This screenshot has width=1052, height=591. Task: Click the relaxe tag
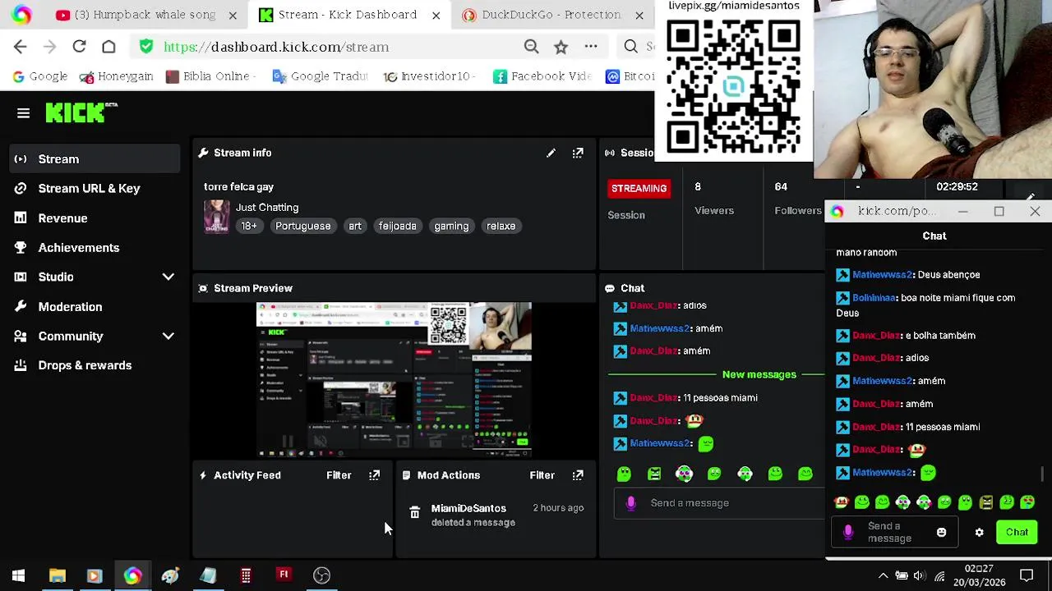(x=501, y=227)
